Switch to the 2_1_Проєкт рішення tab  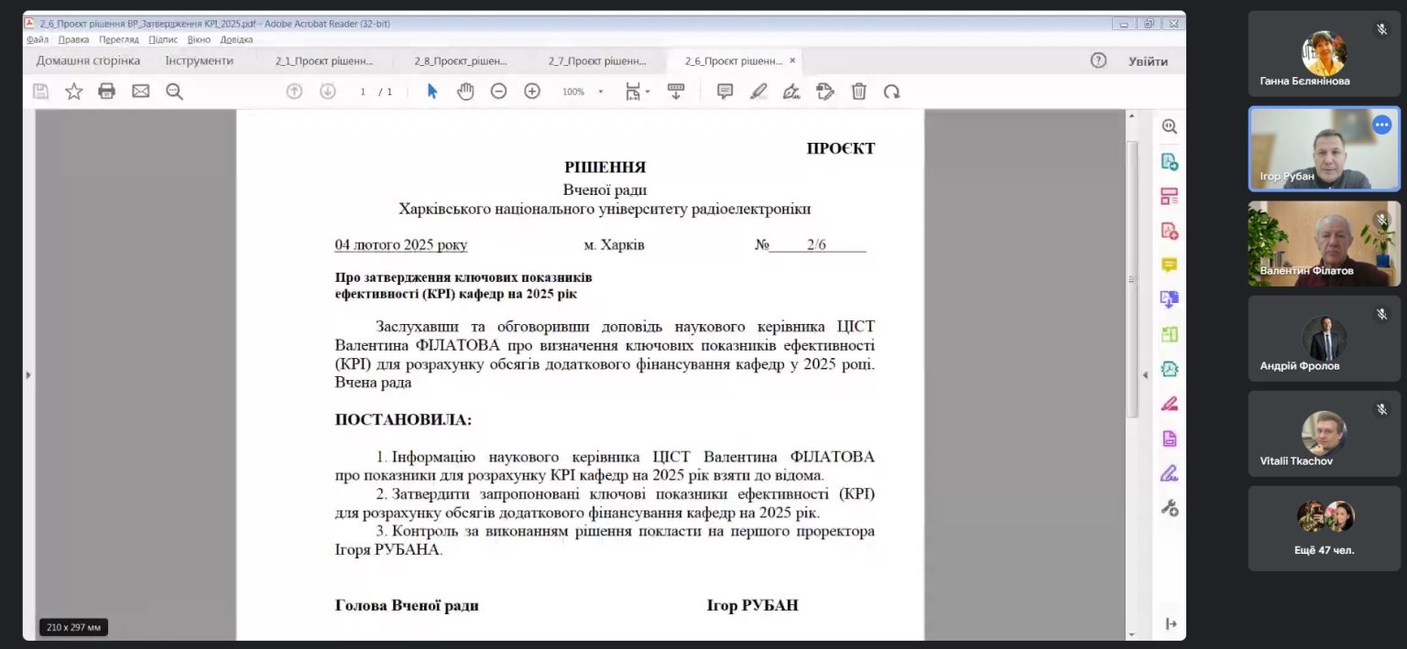324,61
